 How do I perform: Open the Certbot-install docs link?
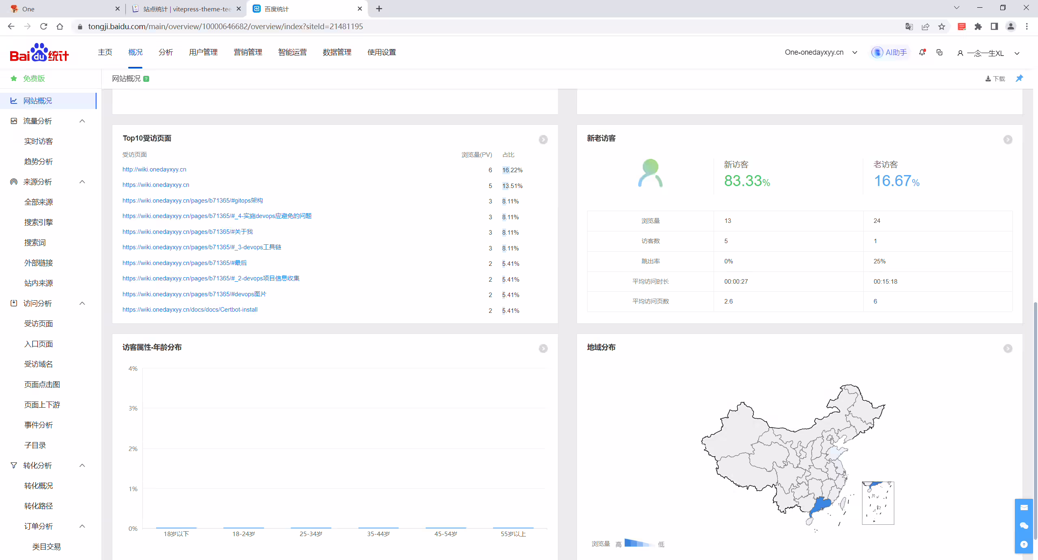[x=190, y=310]
